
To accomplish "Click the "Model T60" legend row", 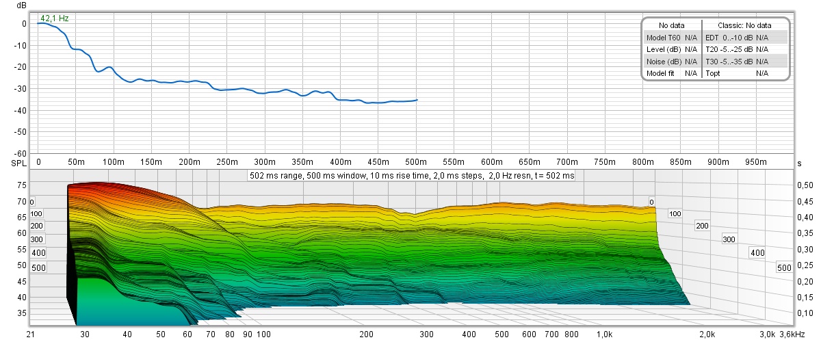I will tap(672, 37).
